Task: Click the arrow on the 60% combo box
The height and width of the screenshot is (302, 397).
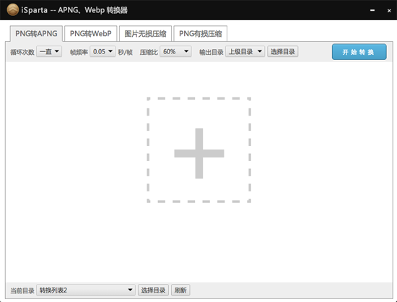Action: pyautogui.click(x=186, y=51)
